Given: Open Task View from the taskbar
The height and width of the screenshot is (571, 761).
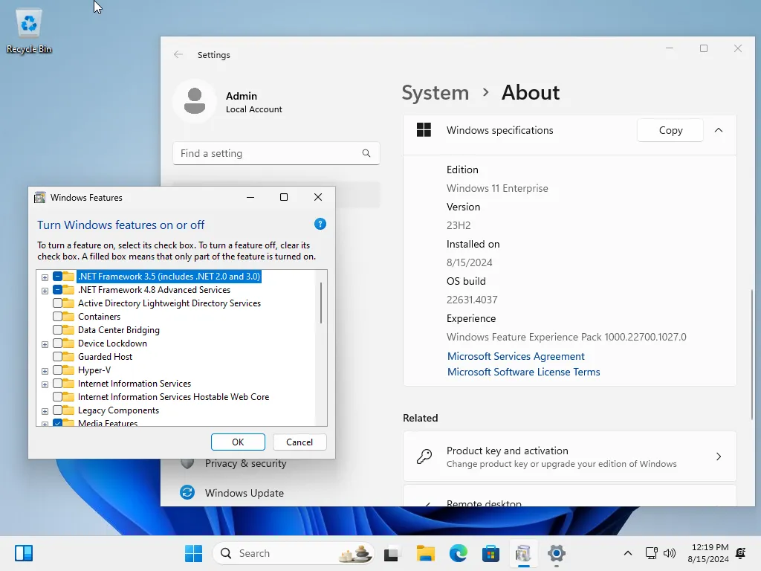Looking at the screenshot, I should pos(391,553).
